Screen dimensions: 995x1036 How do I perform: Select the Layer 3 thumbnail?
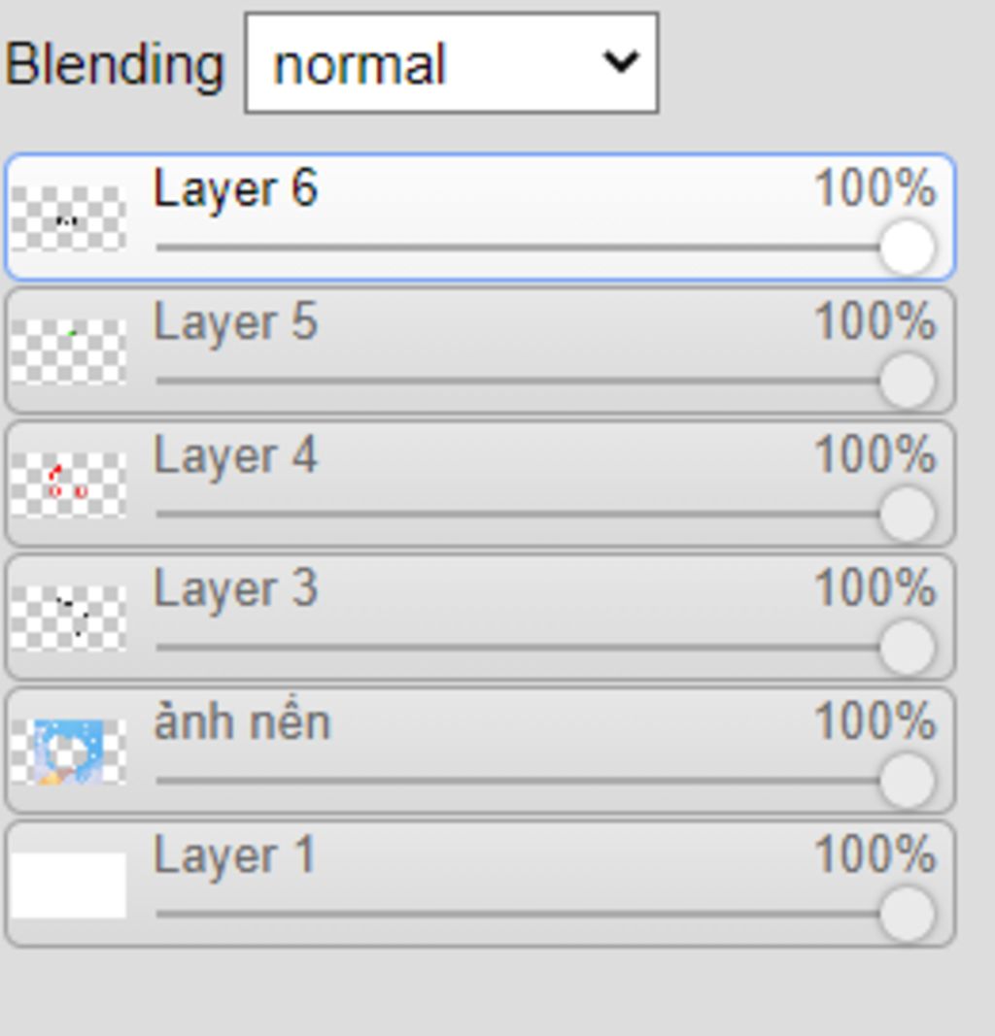pos(68,618)
